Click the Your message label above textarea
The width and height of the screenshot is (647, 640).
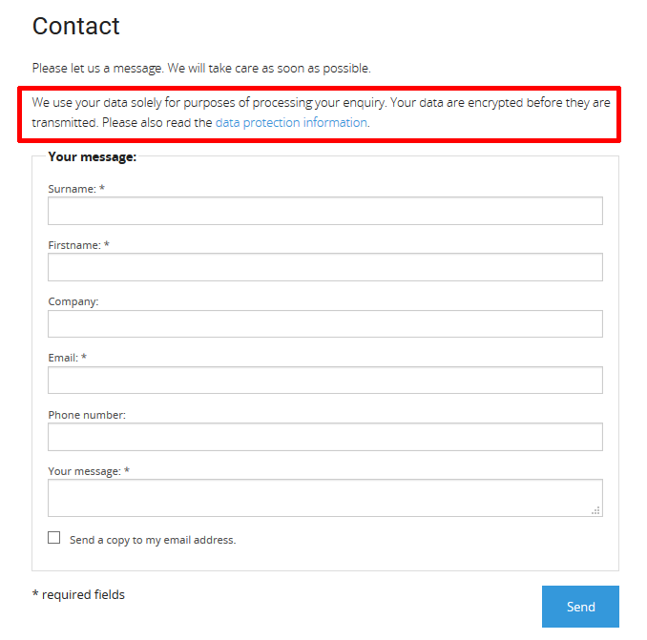tap(89, 471)
